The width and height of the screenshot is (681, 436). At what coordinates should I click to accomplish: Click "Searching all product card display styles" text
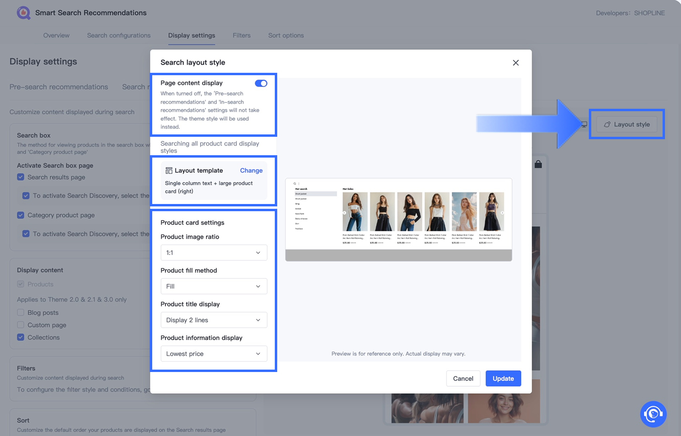tap(210, 147)
